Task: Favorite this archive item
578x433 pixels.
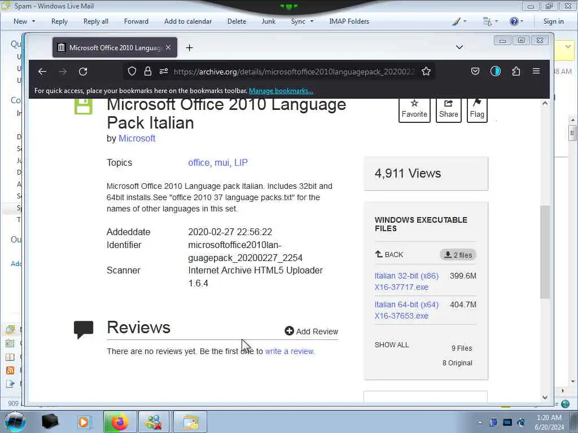Action: (x=414, y=109)
